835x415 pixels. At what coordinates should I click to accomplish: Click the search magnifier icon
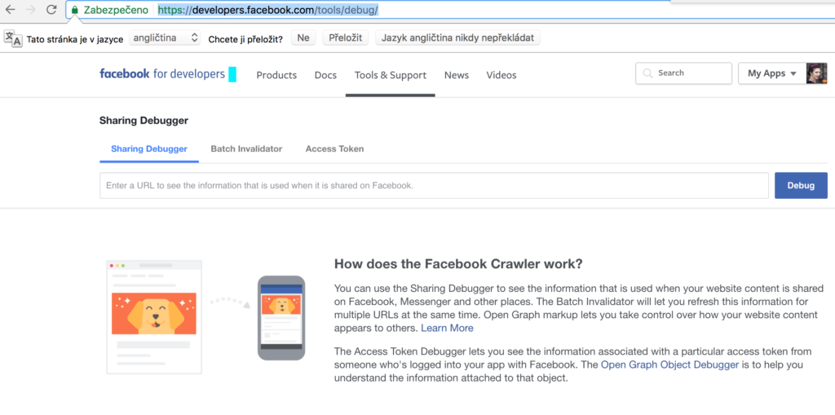click(x=648, y=73)
